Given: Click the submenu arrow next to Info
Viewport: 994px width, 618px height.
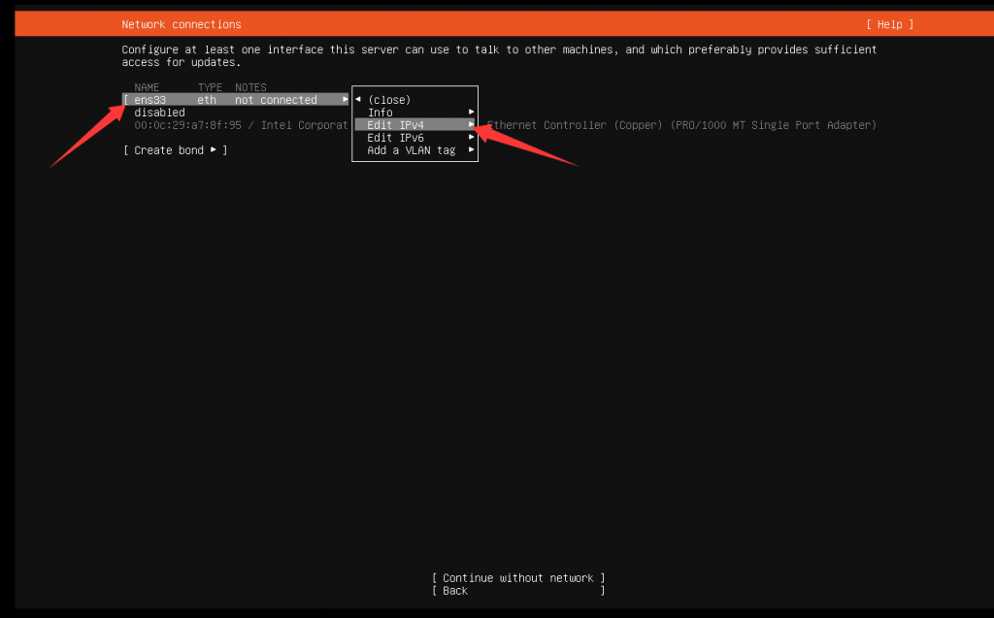Looking at the screenshot, I should 471,113.
